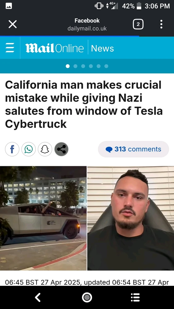
Task: Open the MailOnline hamburger menu
Action: pos(10,48)
